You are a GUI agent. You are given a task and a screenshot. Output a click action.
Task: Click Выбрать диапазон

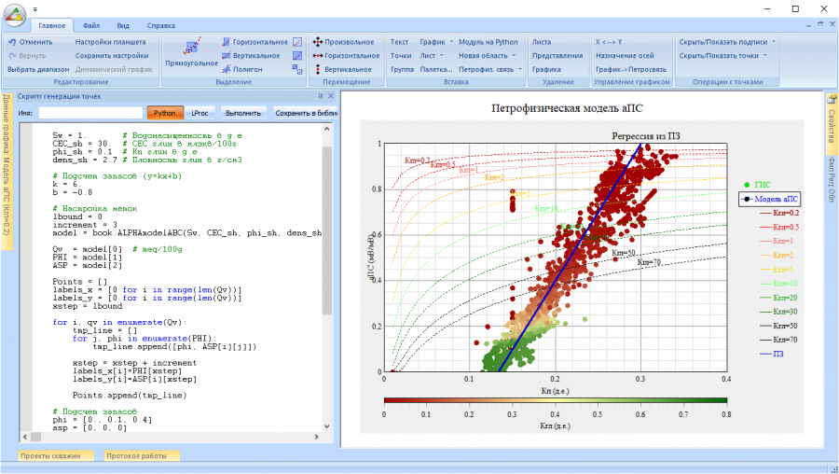[38, 70]
